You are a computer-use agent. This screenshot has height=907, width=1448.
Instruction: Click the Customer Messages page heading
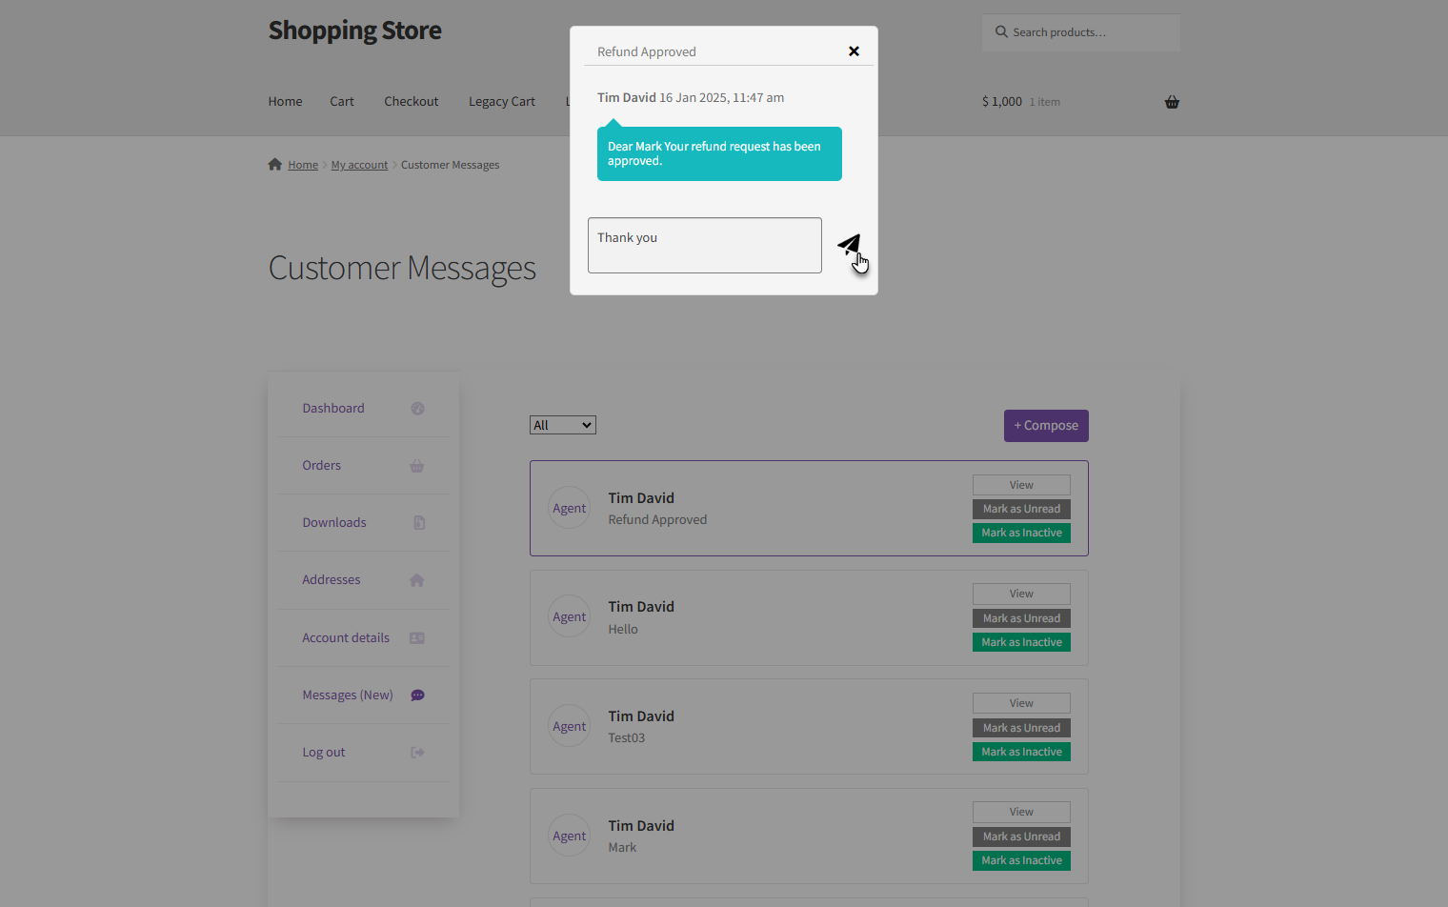click(402, 269)
